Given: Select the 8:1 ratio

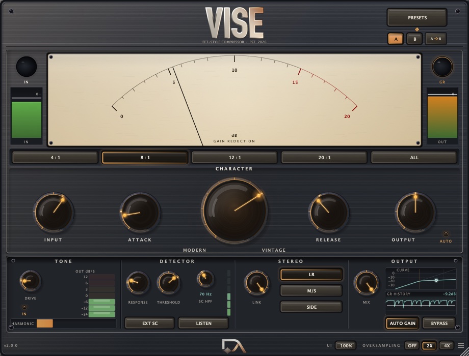Looking at the screenshot, I should tap(145, 158).
